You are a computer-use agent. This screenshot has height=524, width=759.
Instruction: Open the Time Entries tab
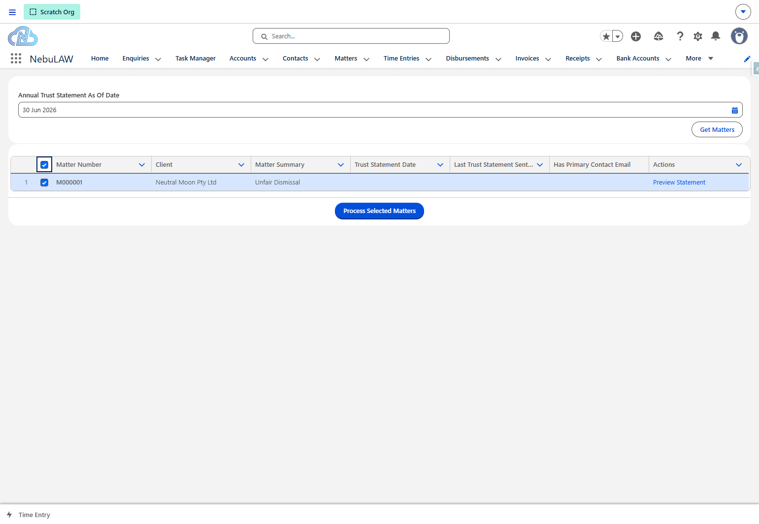point(401,59)
